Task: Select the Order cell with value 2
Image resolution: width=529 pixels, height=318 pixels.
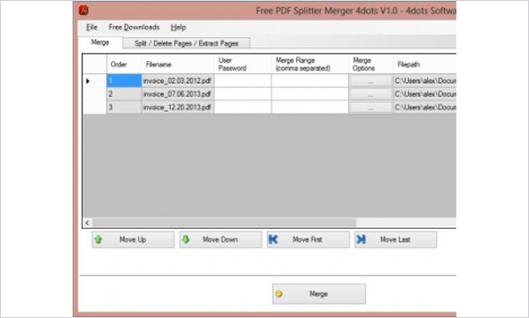Action: pyautogui.click(x=124, y=94)
